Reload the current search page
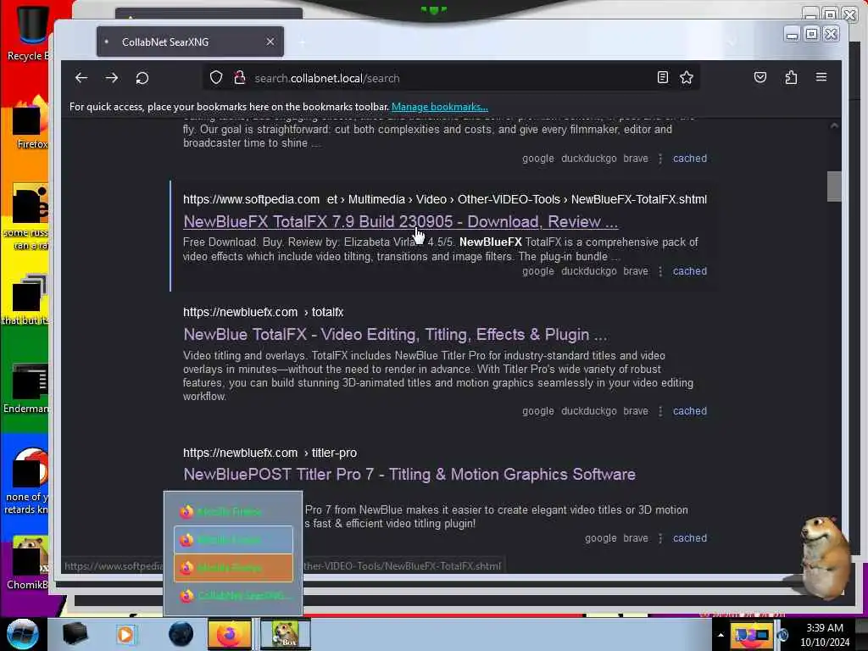868x651 pixels. [x=142, y=78]
